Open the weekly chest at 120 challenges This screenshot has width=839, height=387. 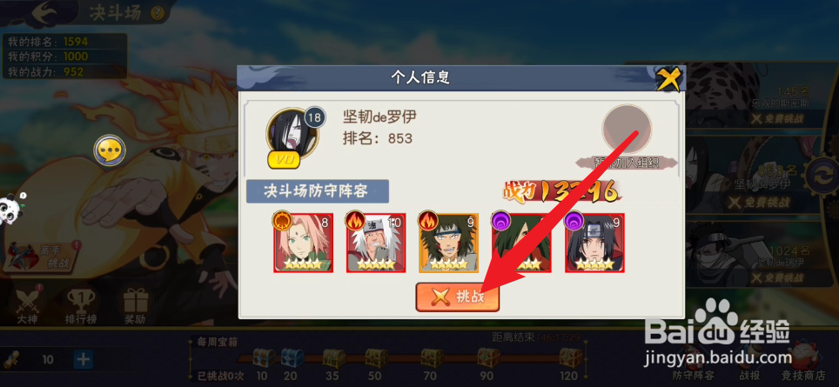(570, 357)
